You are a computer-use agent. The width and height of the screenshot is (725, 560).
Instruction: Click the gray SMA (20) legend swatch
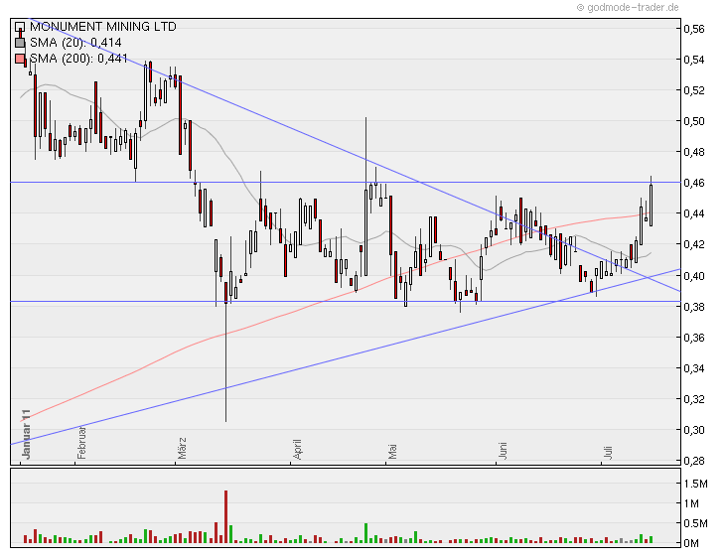click(20, 43)
